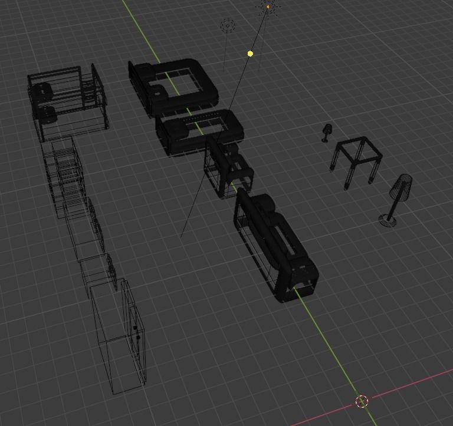Select the tall wireframe wardrobe with handles
Viewport: 453px width, 426px height.
point(119,336)
